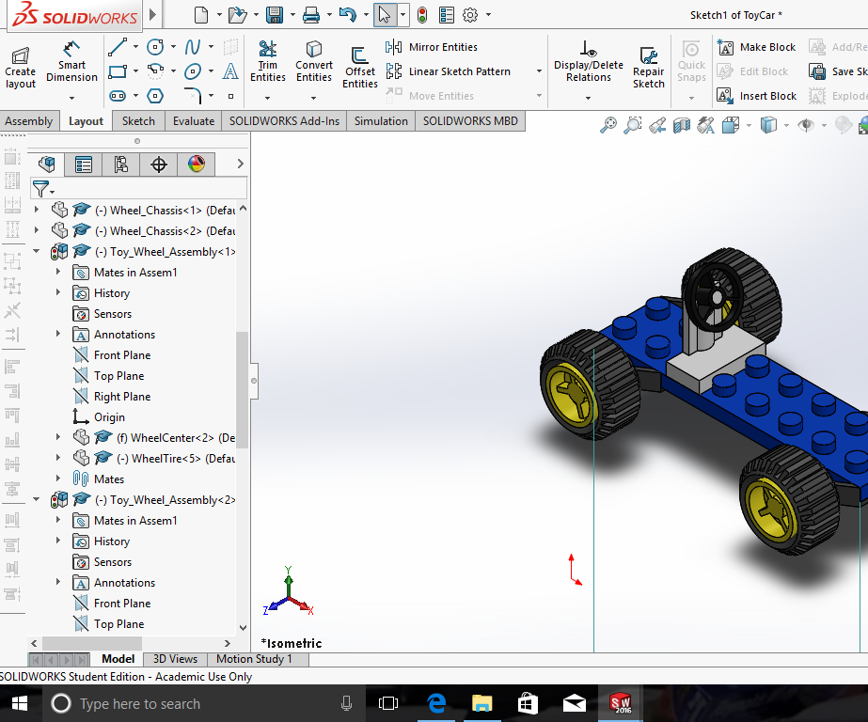Switch to the Simulation tab
The height and width of the screenshot is (722, 868).
click(380, 120)
